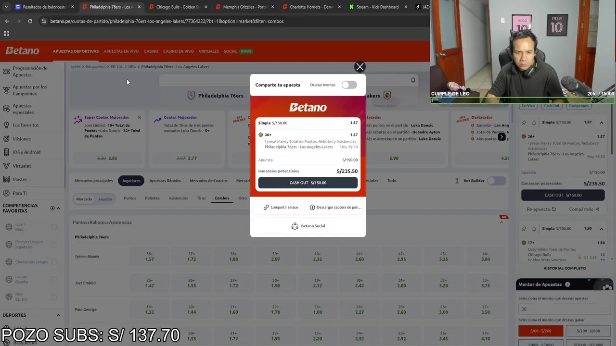The image size is (616, 346).
Task: Check the NBA EE. UU. checkbox
Action: point(53,297)
